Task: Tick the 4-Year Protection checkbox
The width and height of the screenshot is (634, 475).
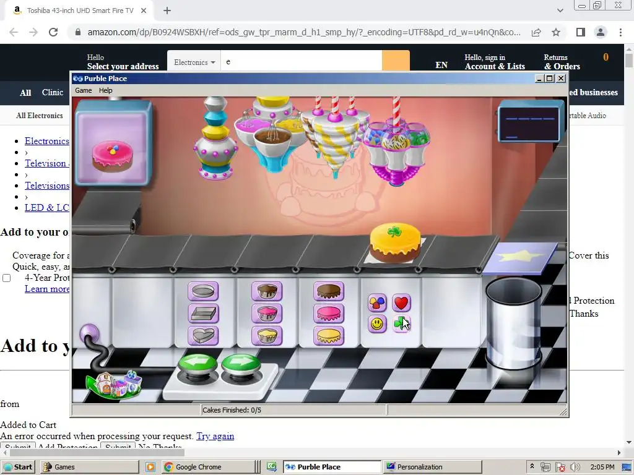Action: tap(6, 278)
